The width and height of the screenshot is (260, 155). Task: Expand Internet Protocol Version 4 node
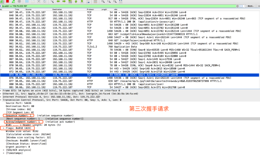coord(1,97)
